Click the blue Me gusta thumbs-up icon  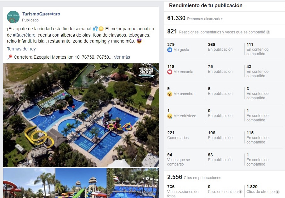click(169, 50)
